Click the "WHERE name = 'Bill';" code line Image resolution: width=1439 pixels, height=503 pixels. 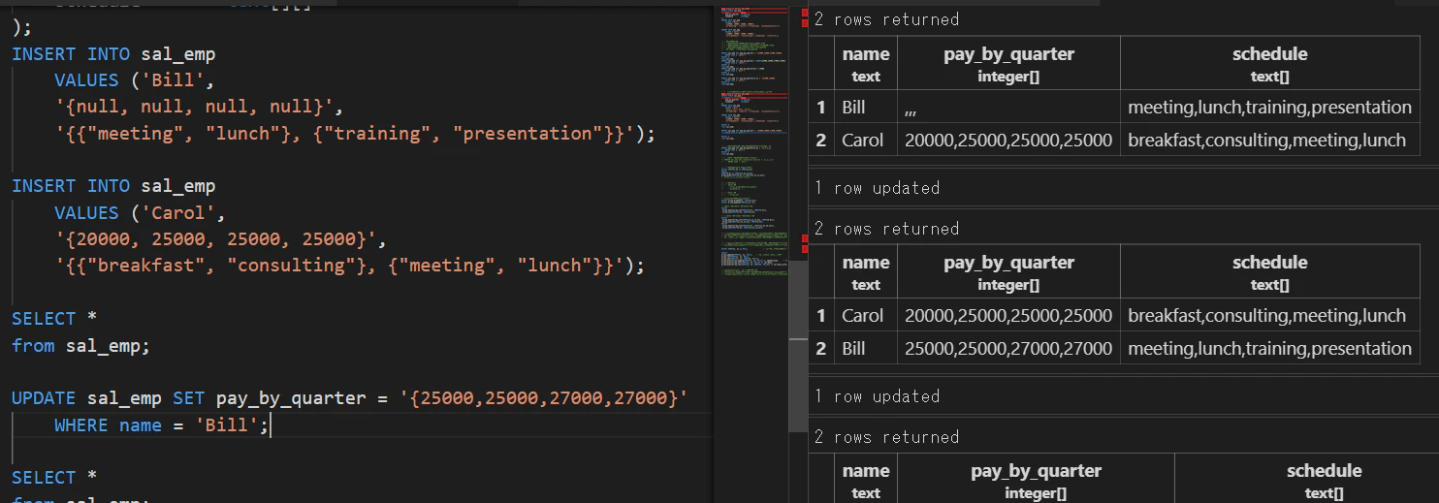161,424
